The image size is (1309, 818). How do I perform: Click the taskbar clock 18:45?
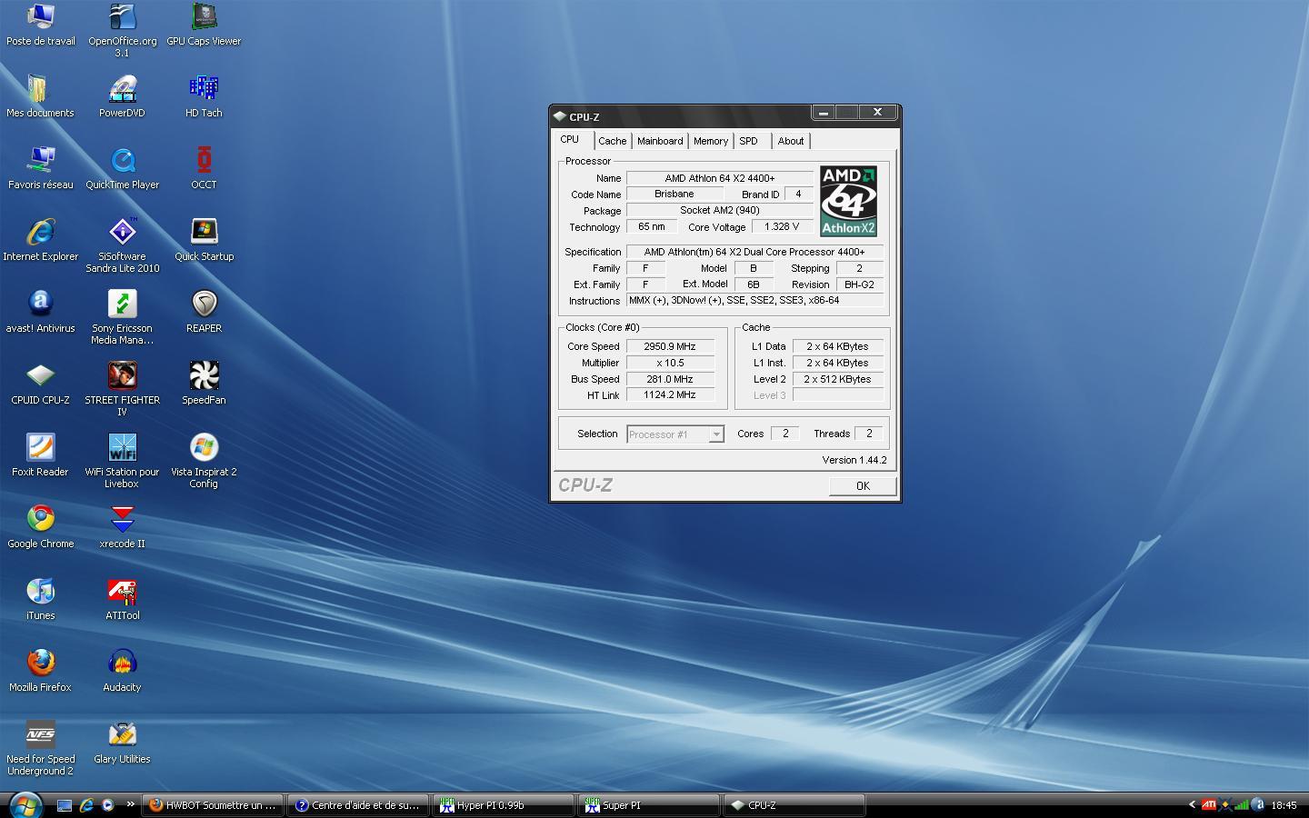click(1284, 805)
